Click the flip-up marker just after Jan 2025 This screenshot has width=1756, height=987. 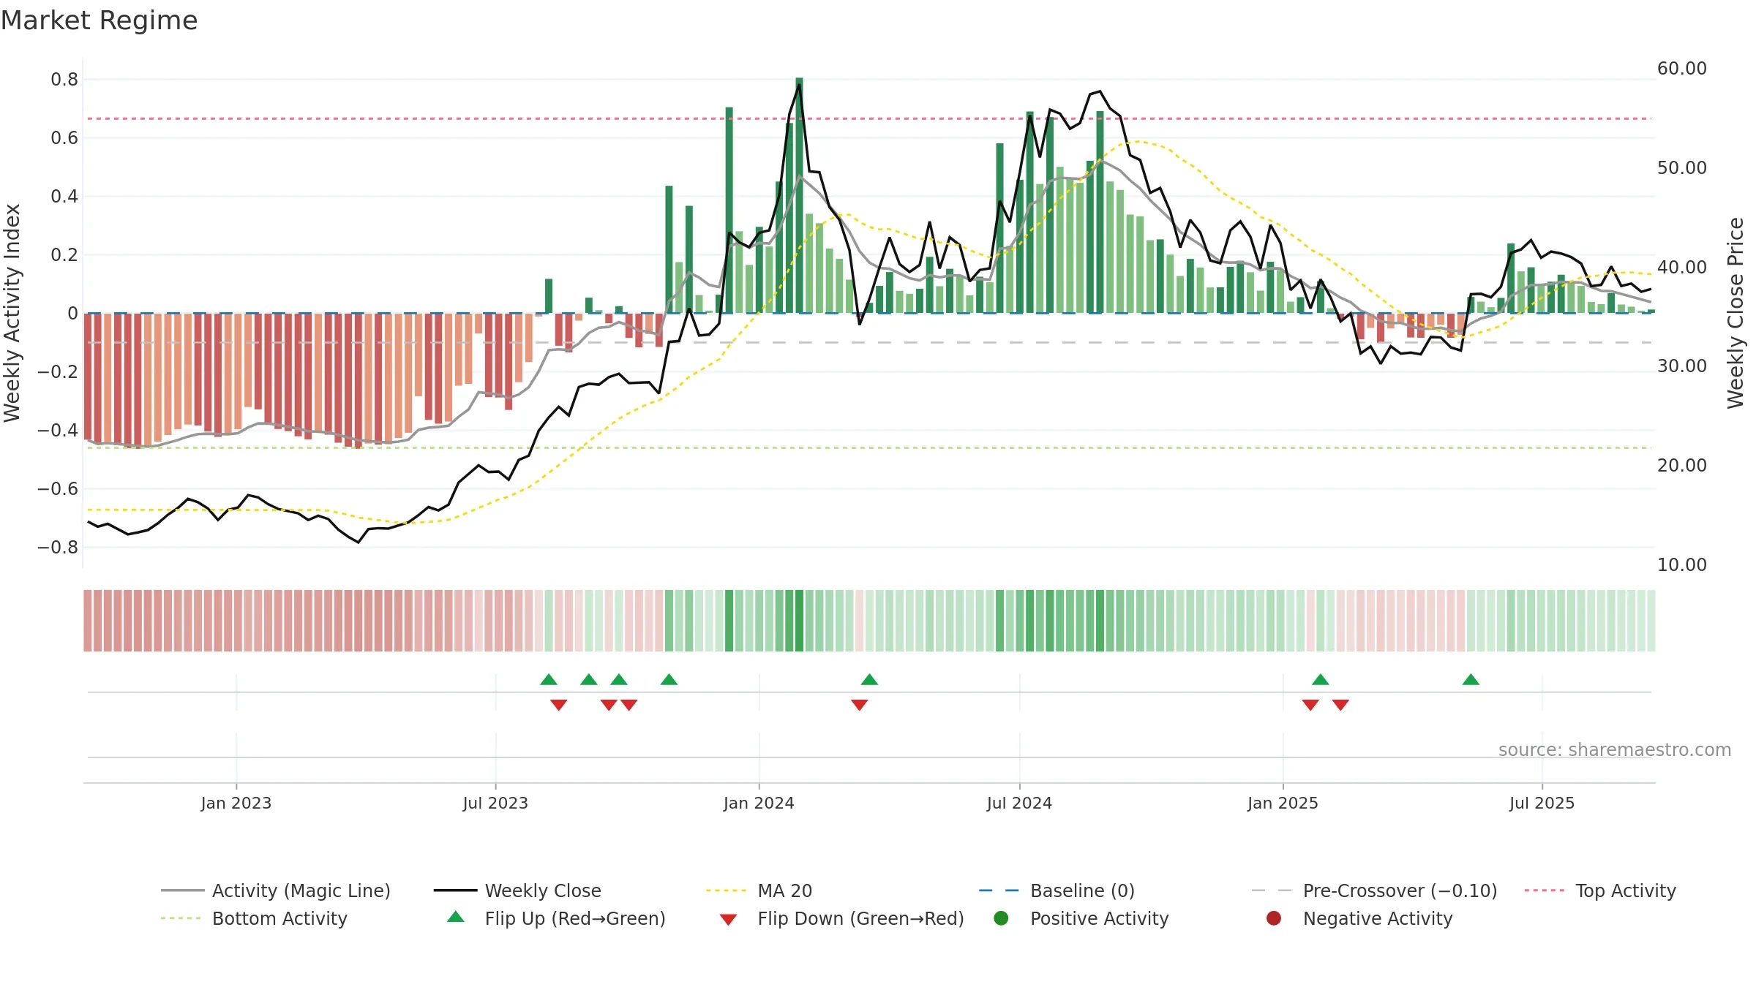[1321, 679]
